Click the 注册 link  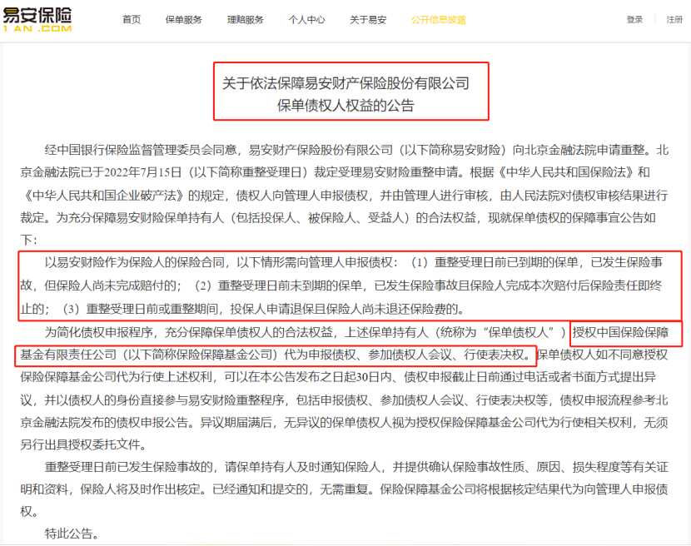(674, 19)
